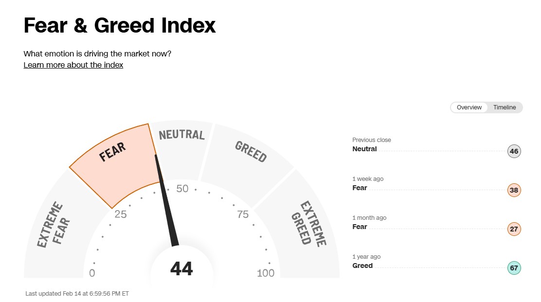541x302 pixels.
Task: Click the Fear & Greed Index heading
Action: click(x=120, y=25)
